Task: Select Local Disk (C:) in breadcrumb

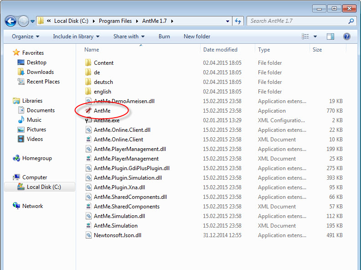Action: pos(71,21)
